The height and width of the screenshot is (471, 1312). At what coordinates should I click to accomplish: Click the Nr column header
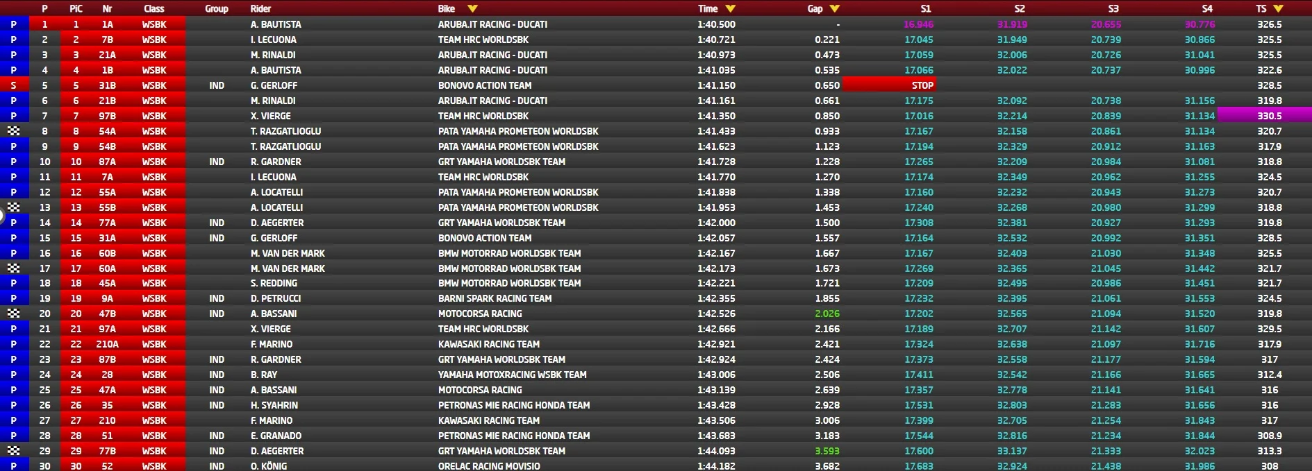(x=107, y=9)
